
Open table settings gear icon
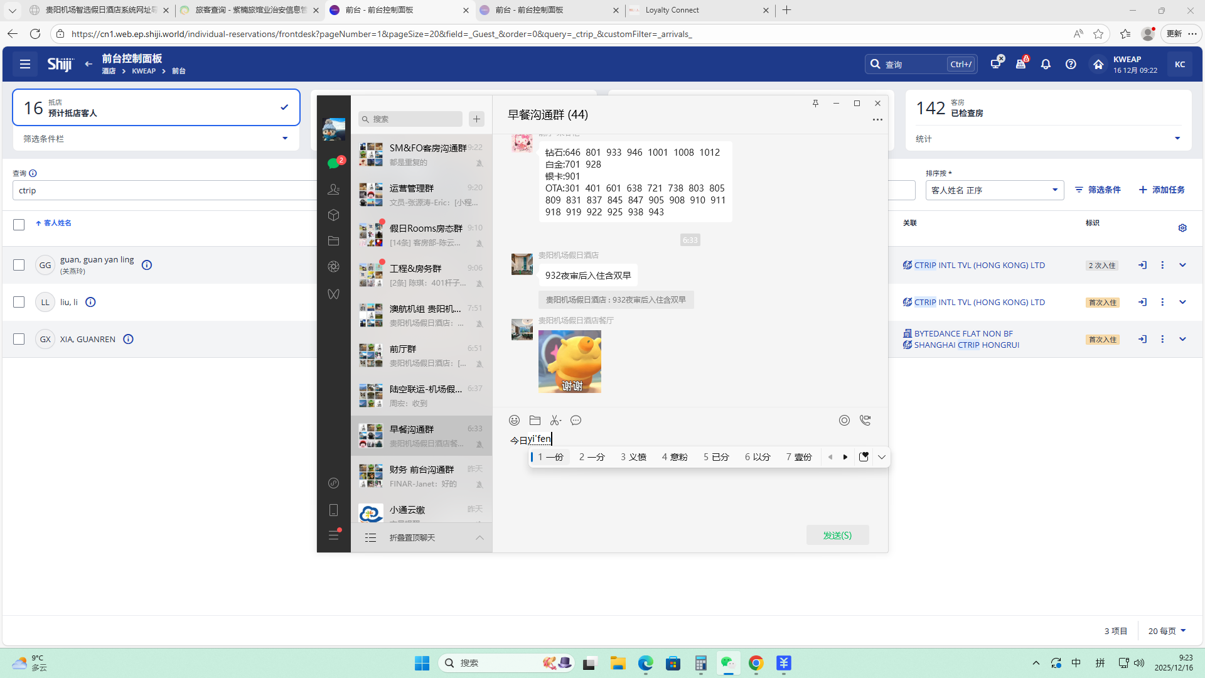(x=1182, y=228)
